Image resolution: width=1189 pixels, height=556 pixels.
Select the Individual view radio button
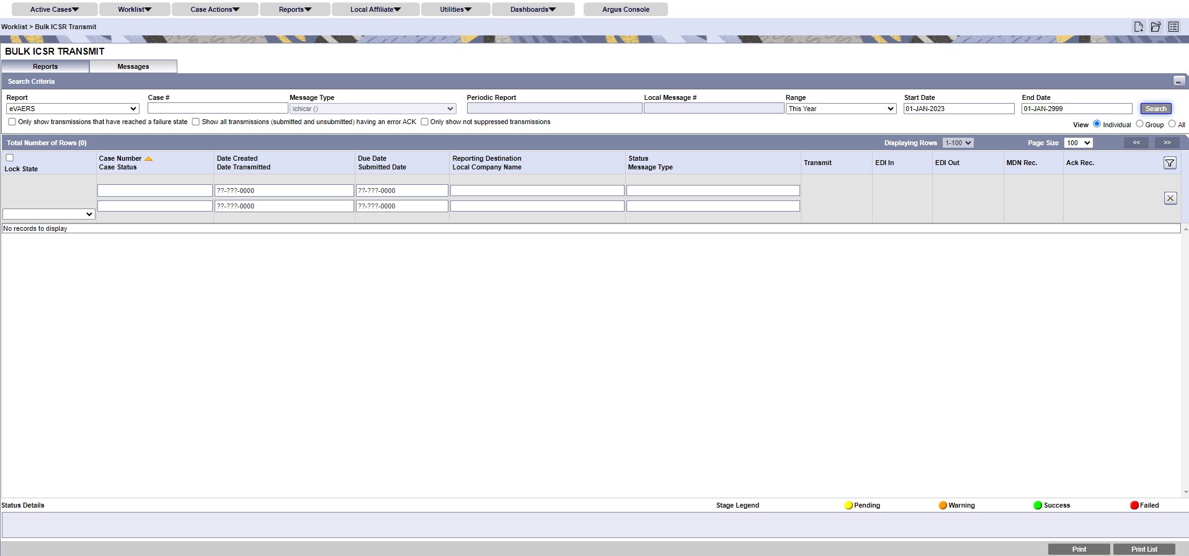pyautogui.click(x=1097, y=123)
